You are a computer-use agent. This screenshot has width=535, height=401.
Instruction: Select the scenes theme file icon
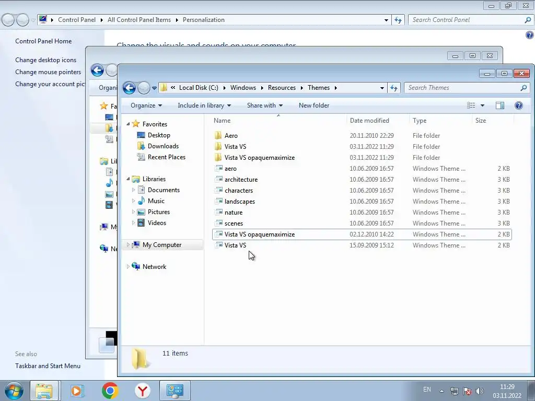(x=218, y=223)
